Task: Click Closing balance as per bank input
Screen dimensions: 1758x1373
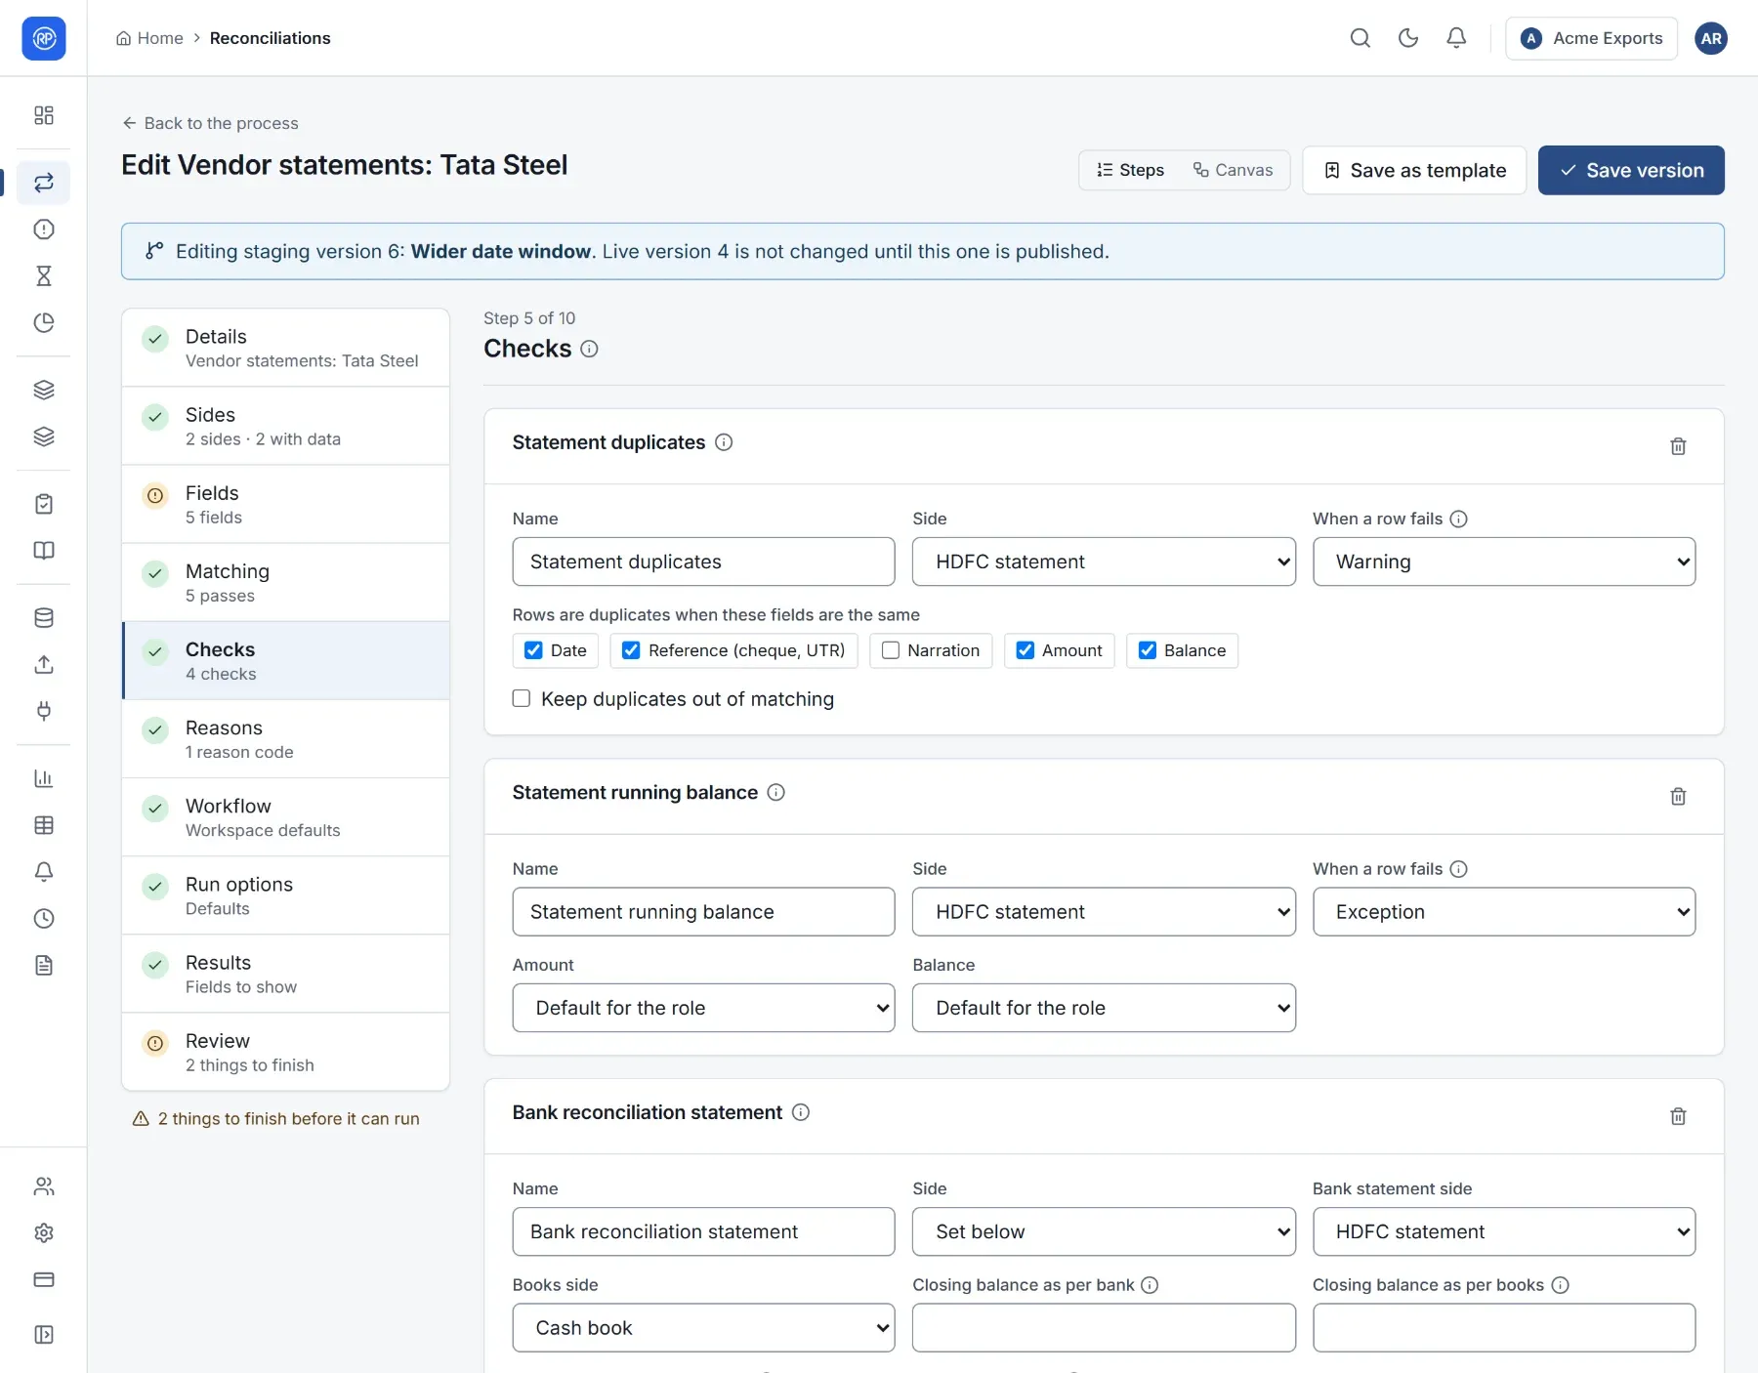Action: pyautogui.click(x=1104, y=1328)
